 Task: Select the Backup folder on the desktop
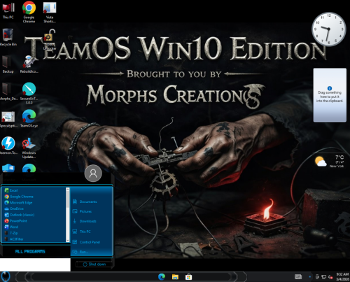pyautogui.click(x=8, y=64)
